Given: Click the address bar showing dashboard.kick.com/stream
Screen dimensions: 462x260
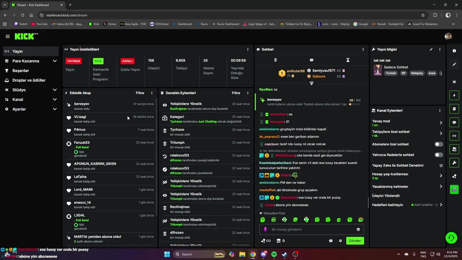Looking at the screenshot, I should [x=231, y=15].
